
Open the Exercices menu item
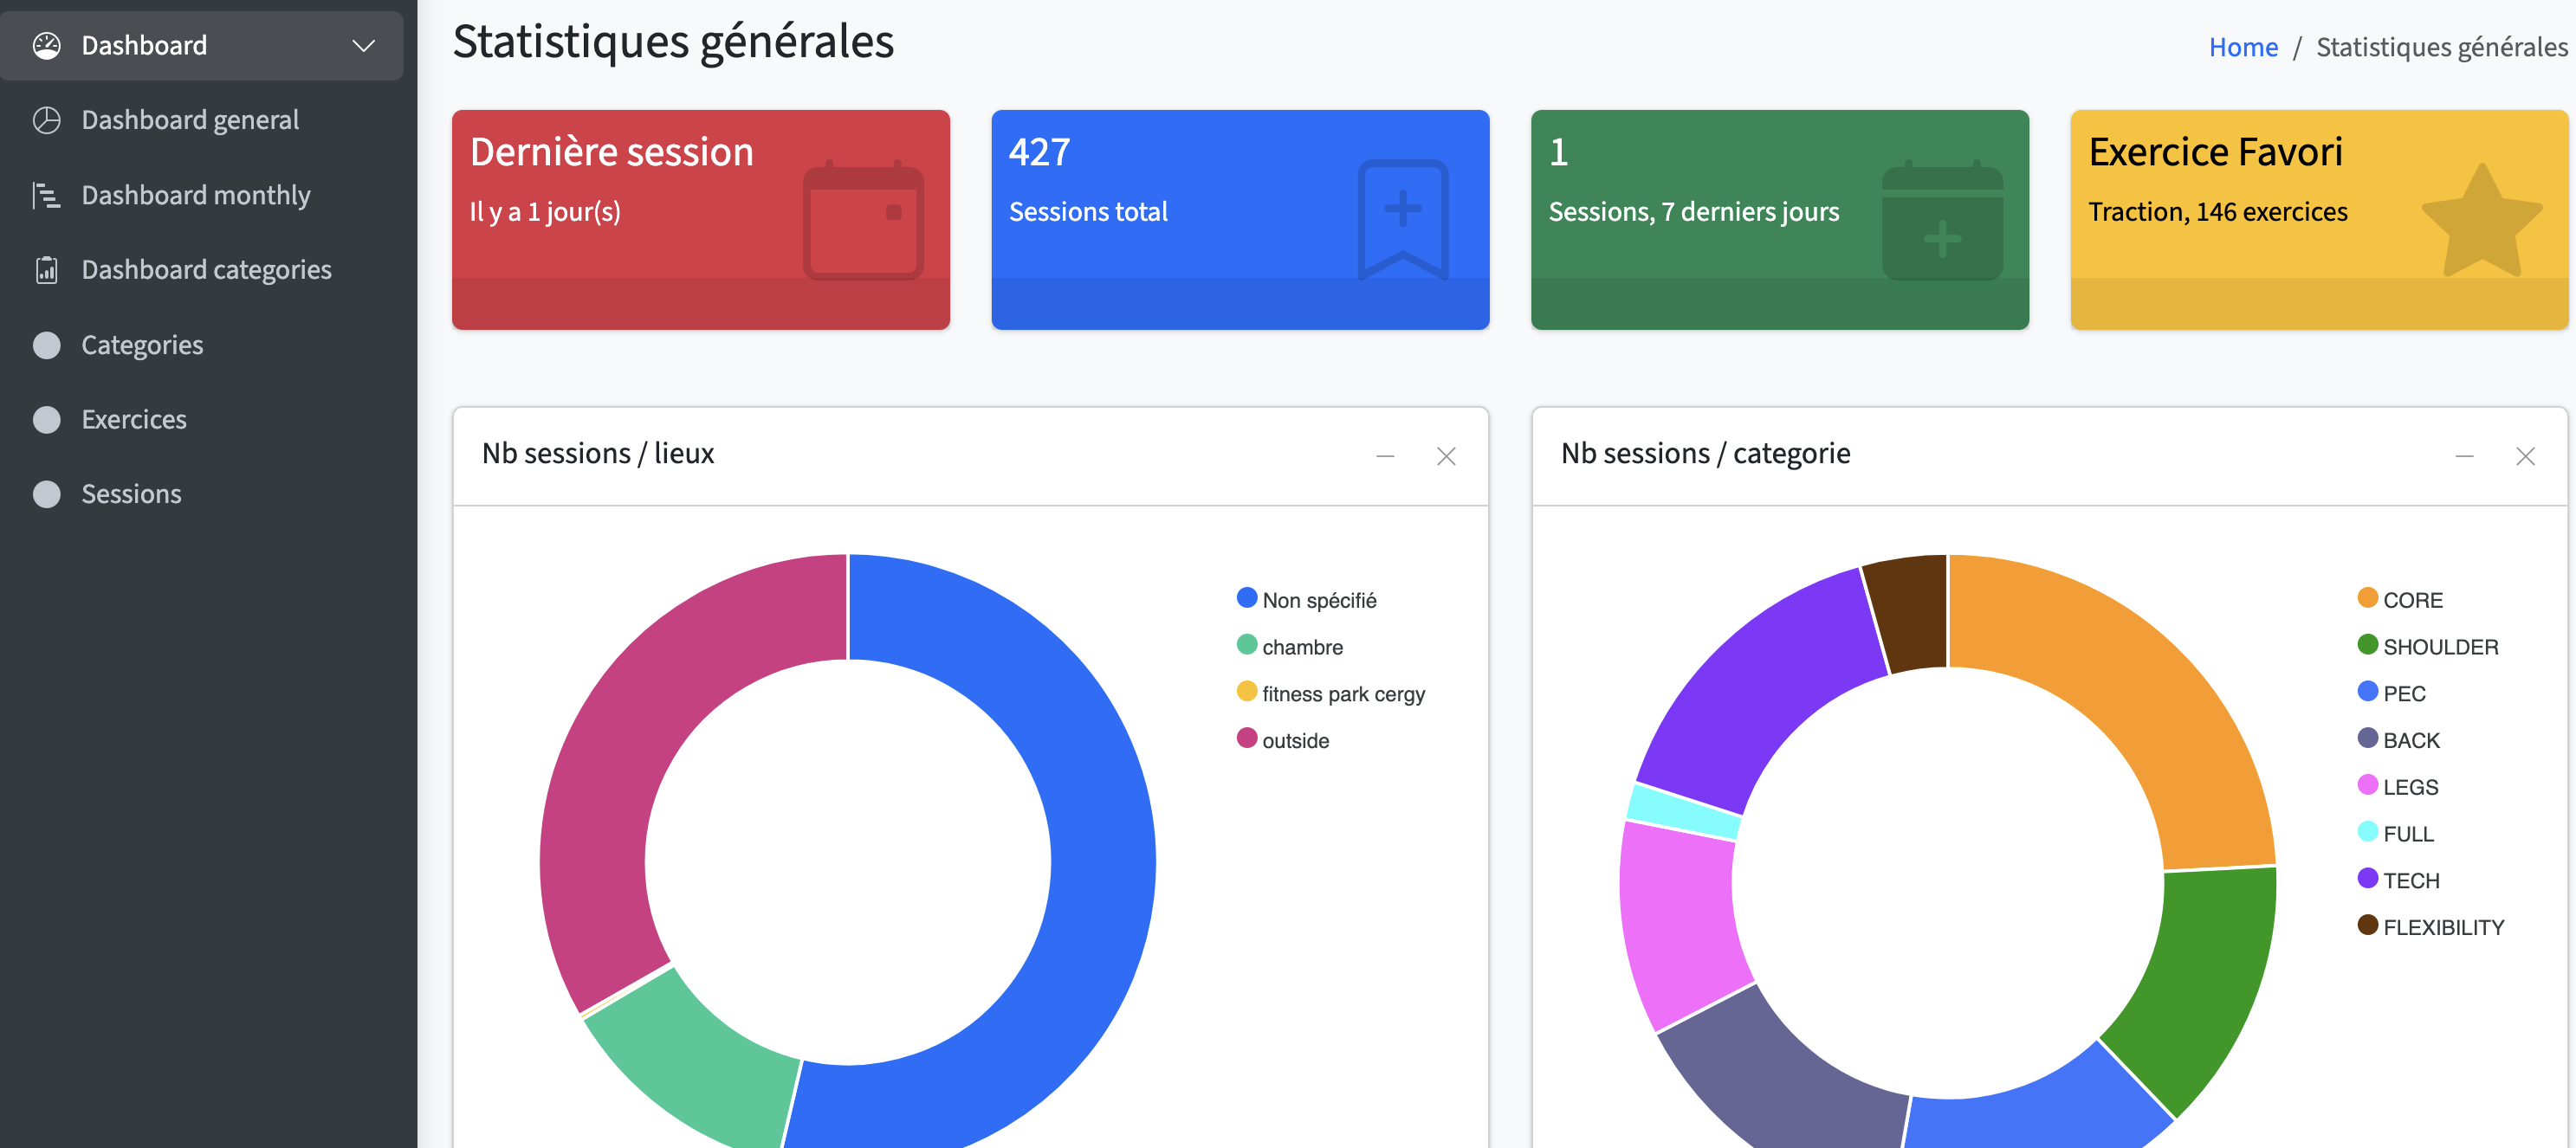(134, 420)
